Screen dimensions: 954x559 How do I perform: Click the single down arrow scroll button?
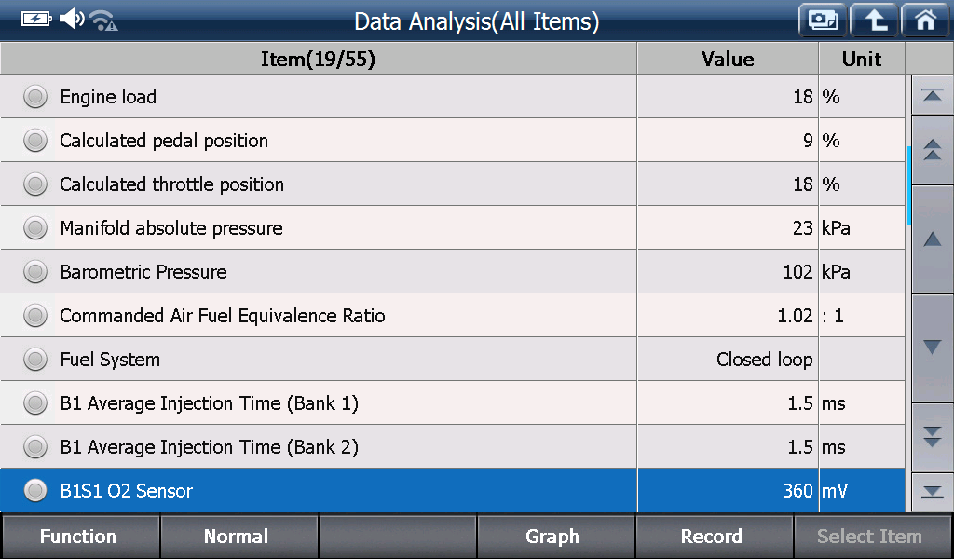[x=932, y=348]
